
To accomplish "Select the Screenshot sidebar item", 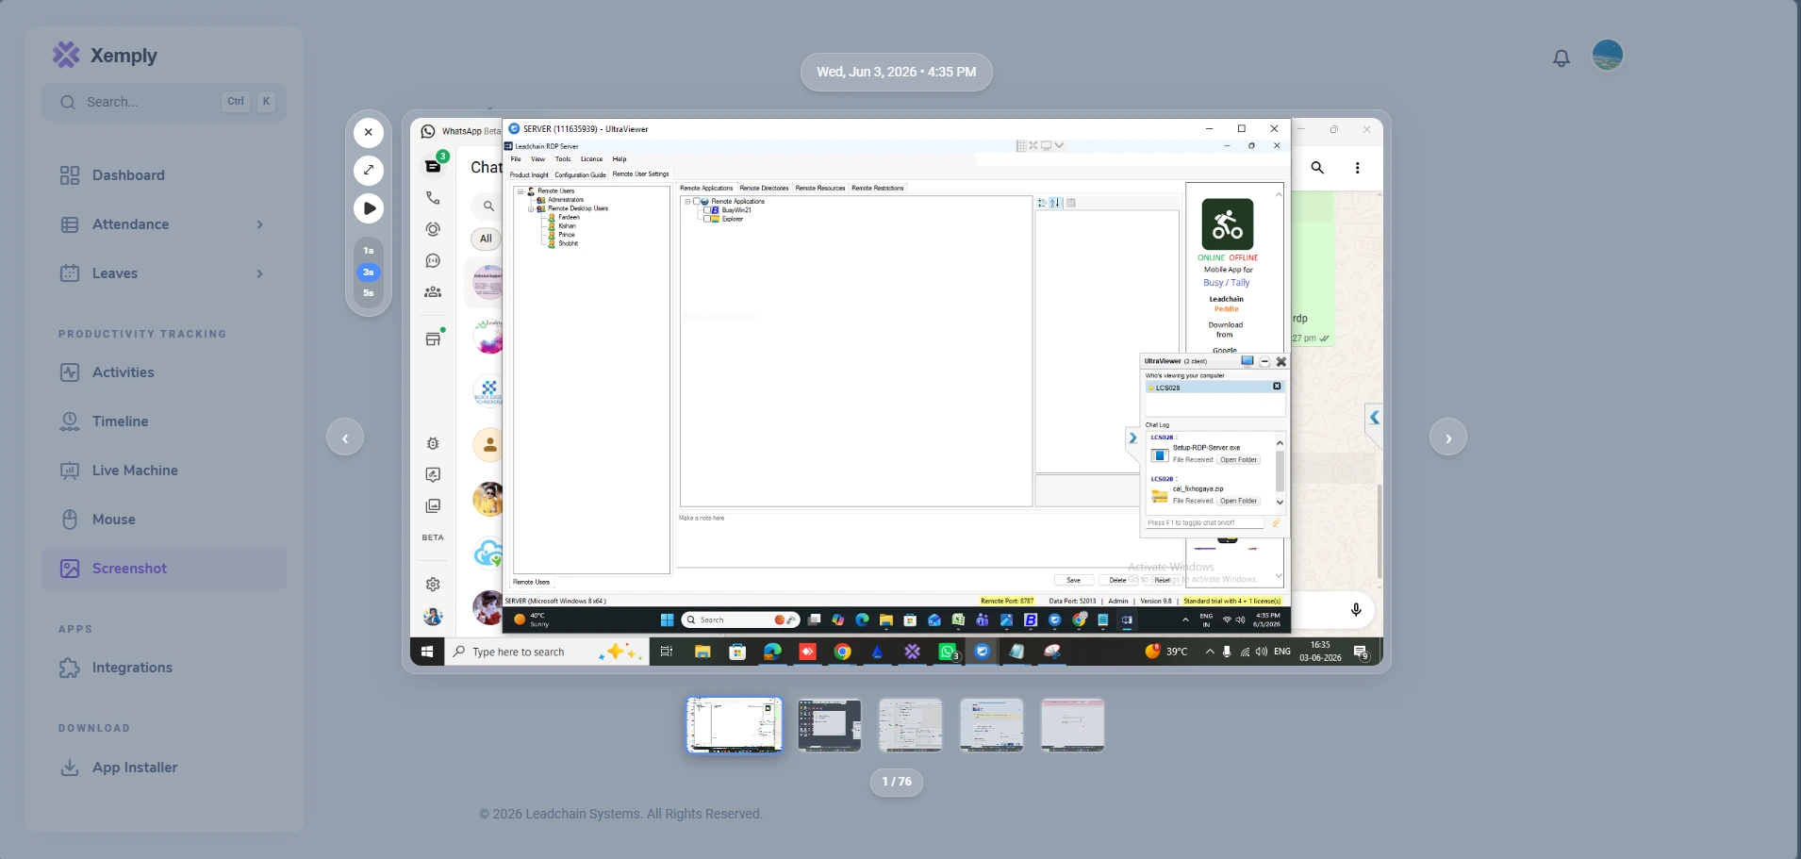I will (164, 569).
